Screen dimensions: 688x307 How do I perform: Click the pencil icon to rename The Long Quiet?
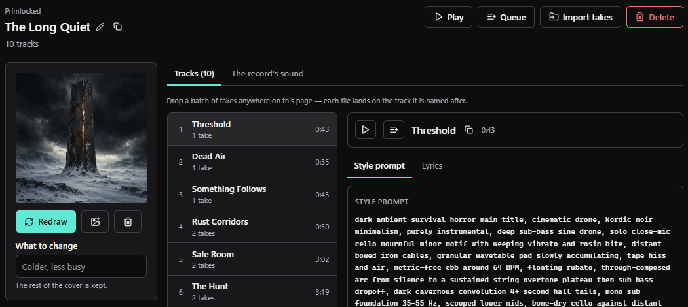point(100,27)
